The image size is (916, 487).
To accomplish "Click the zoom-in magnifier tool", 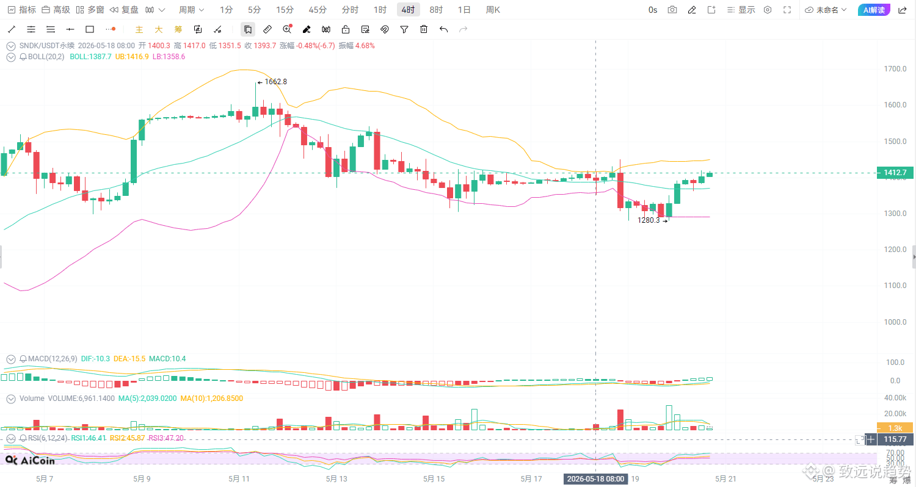I will tap(287, 29).
